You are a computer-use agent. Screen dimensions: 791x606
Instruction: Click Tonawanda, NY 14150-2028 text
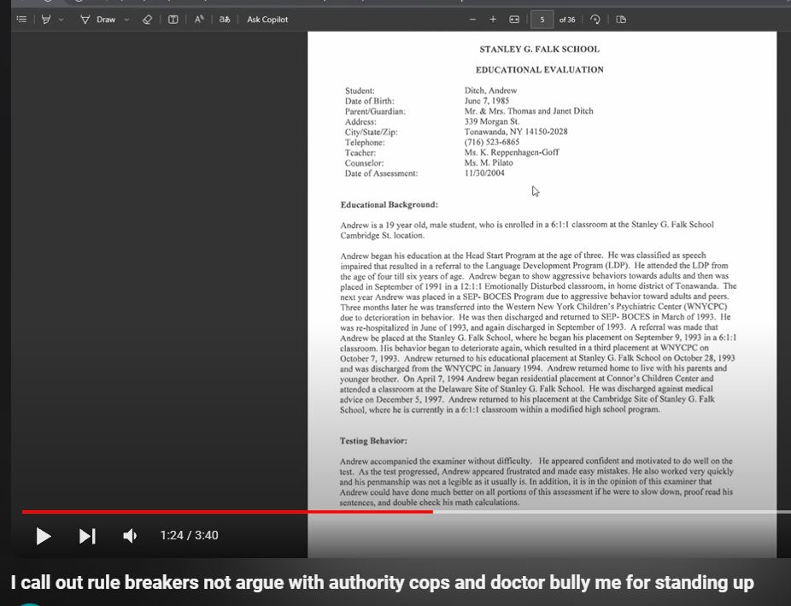516,131
